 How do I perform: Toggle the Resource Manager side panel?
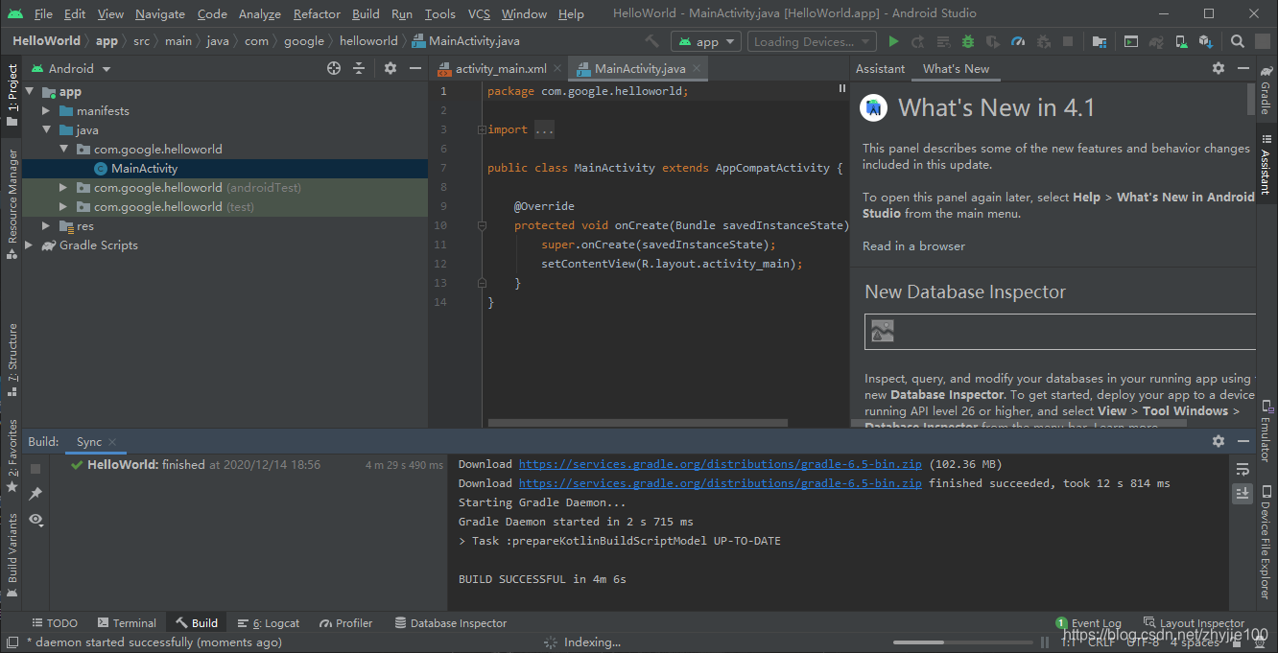tap(12, 203)
